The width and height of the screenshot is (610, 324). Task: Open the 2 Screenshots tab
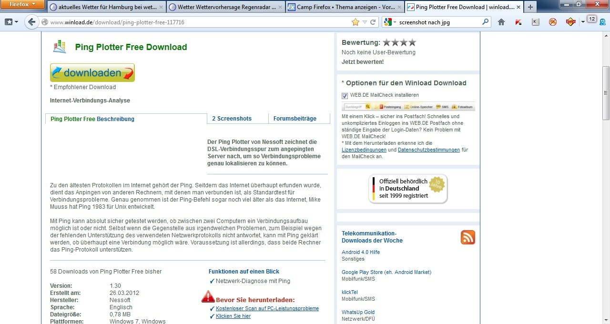(x=232, y=119)
